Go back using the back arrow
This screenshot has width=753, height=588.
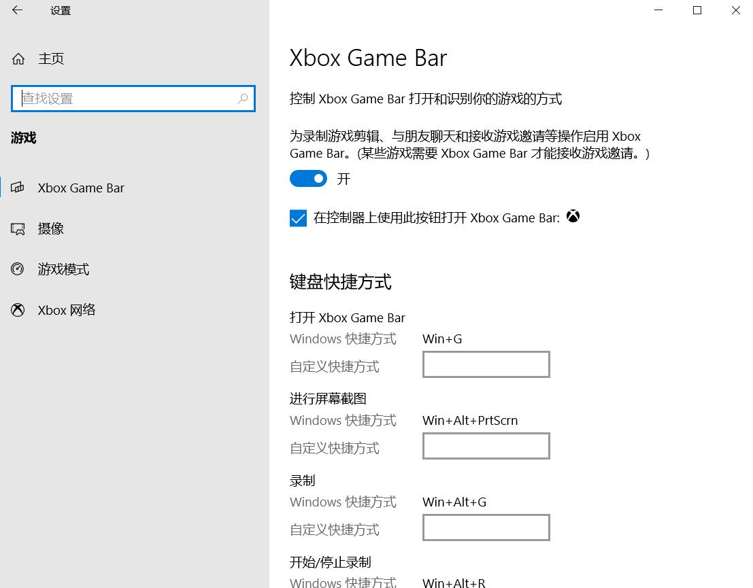17,10
